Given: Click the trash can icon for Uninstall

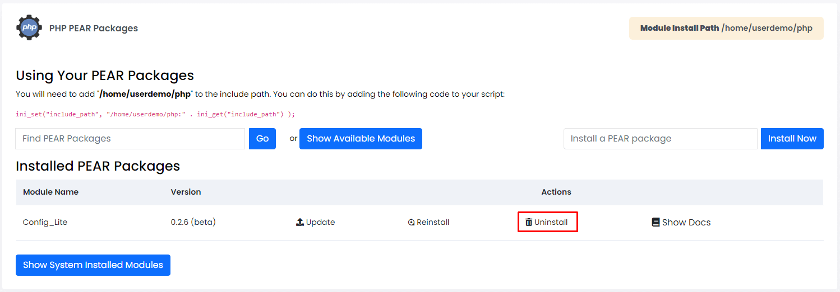Looking at the screenshot, I should point(529,222).
